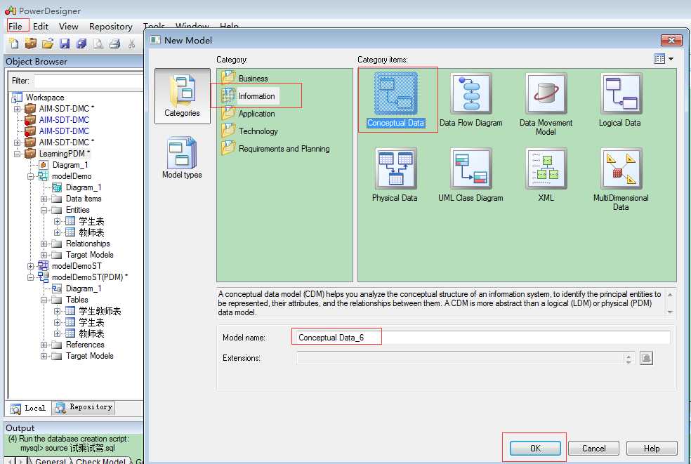Viewport: 691px width, 464px height.
Task: Click the OK button
Action: click(535, 448)
